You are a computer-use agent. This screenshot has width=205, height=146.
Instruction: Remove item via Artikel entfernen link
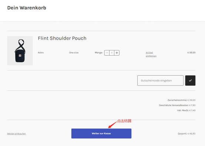[151, 54]
